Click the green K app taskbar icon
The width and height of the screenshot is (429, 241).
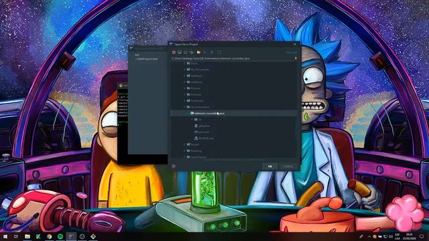pyautogui.click(x=38, y=236)
